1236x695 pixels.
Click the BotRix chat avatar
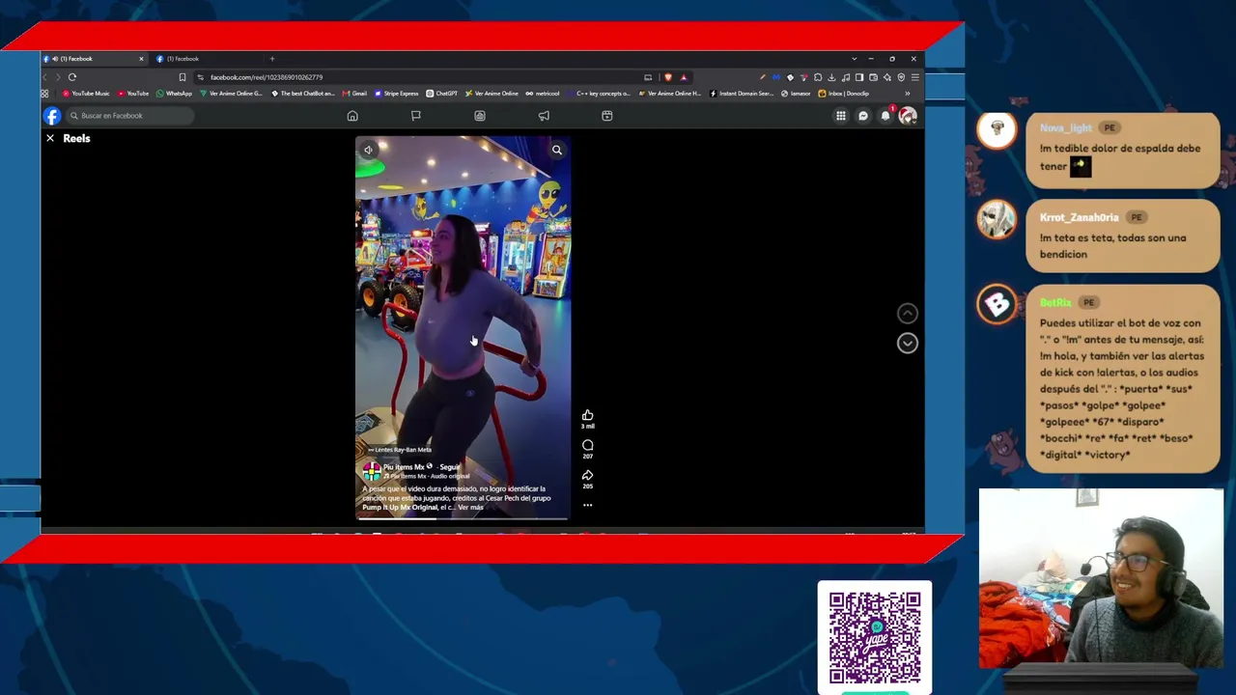[997, 305]
